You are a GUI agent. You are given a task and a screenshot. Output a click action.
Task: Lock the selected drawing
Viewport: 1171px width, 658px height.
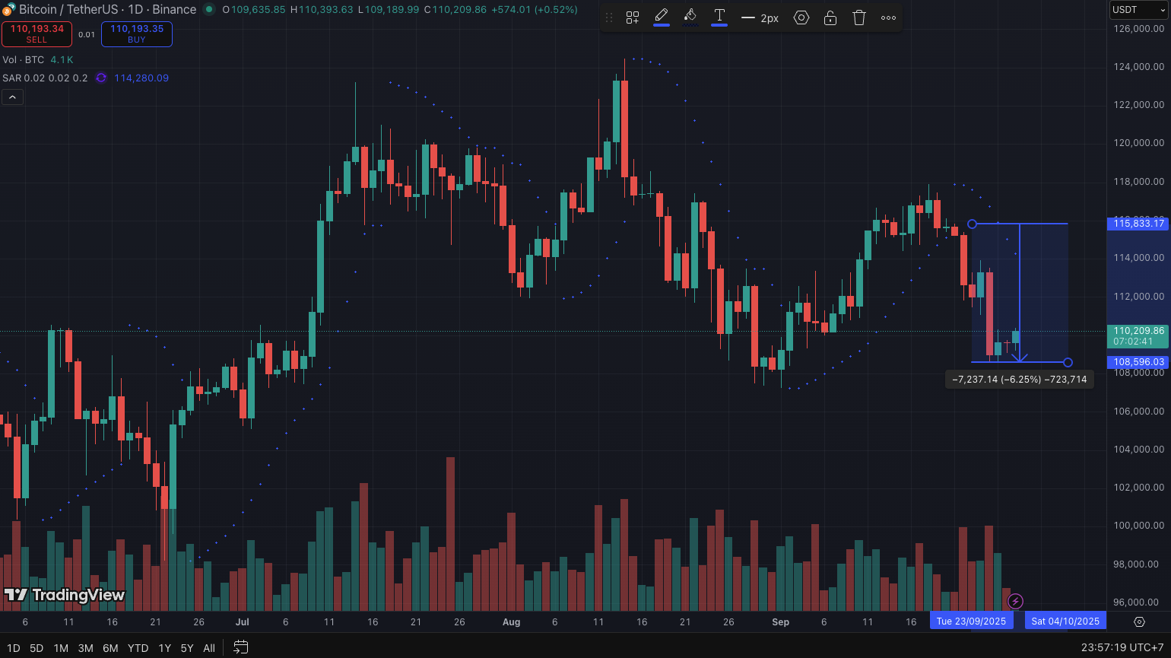coord(830,17)
